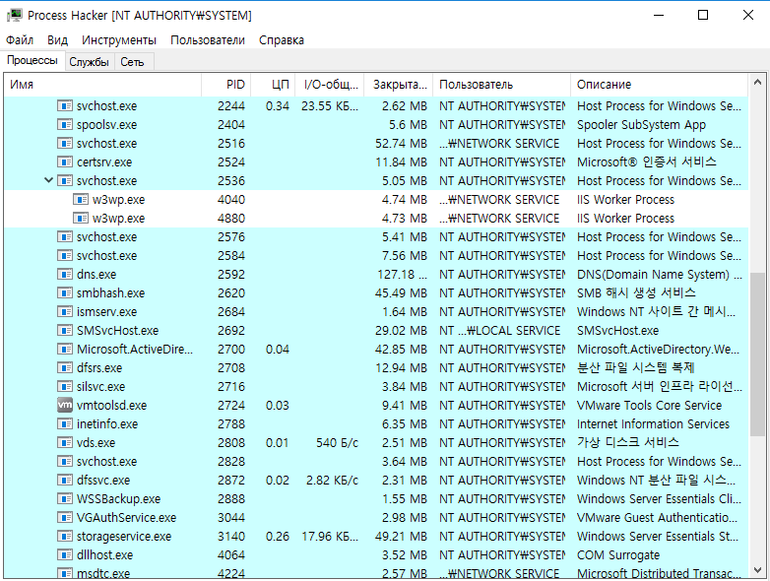Select the svchost.exe row with PID 2584
The width and height of the screenshot is (770, 581).
376,256
